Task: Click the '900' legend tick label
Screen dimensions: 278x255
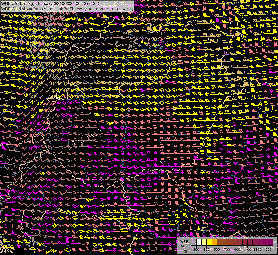Action: [x=237, y=250]
